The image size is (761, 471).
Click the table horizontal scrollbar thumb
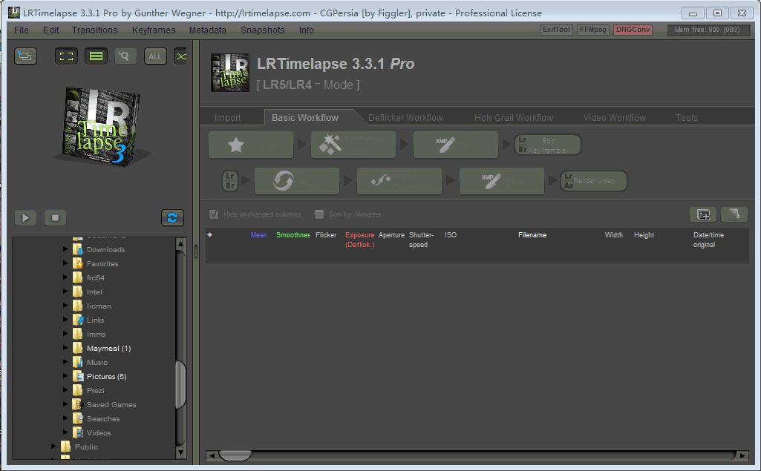[235, 455]
